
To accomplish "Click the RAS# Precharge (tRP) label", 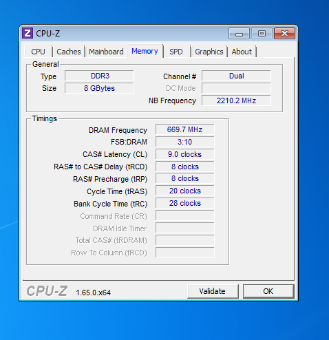I will pyautogui.click(x=110, y=179).
